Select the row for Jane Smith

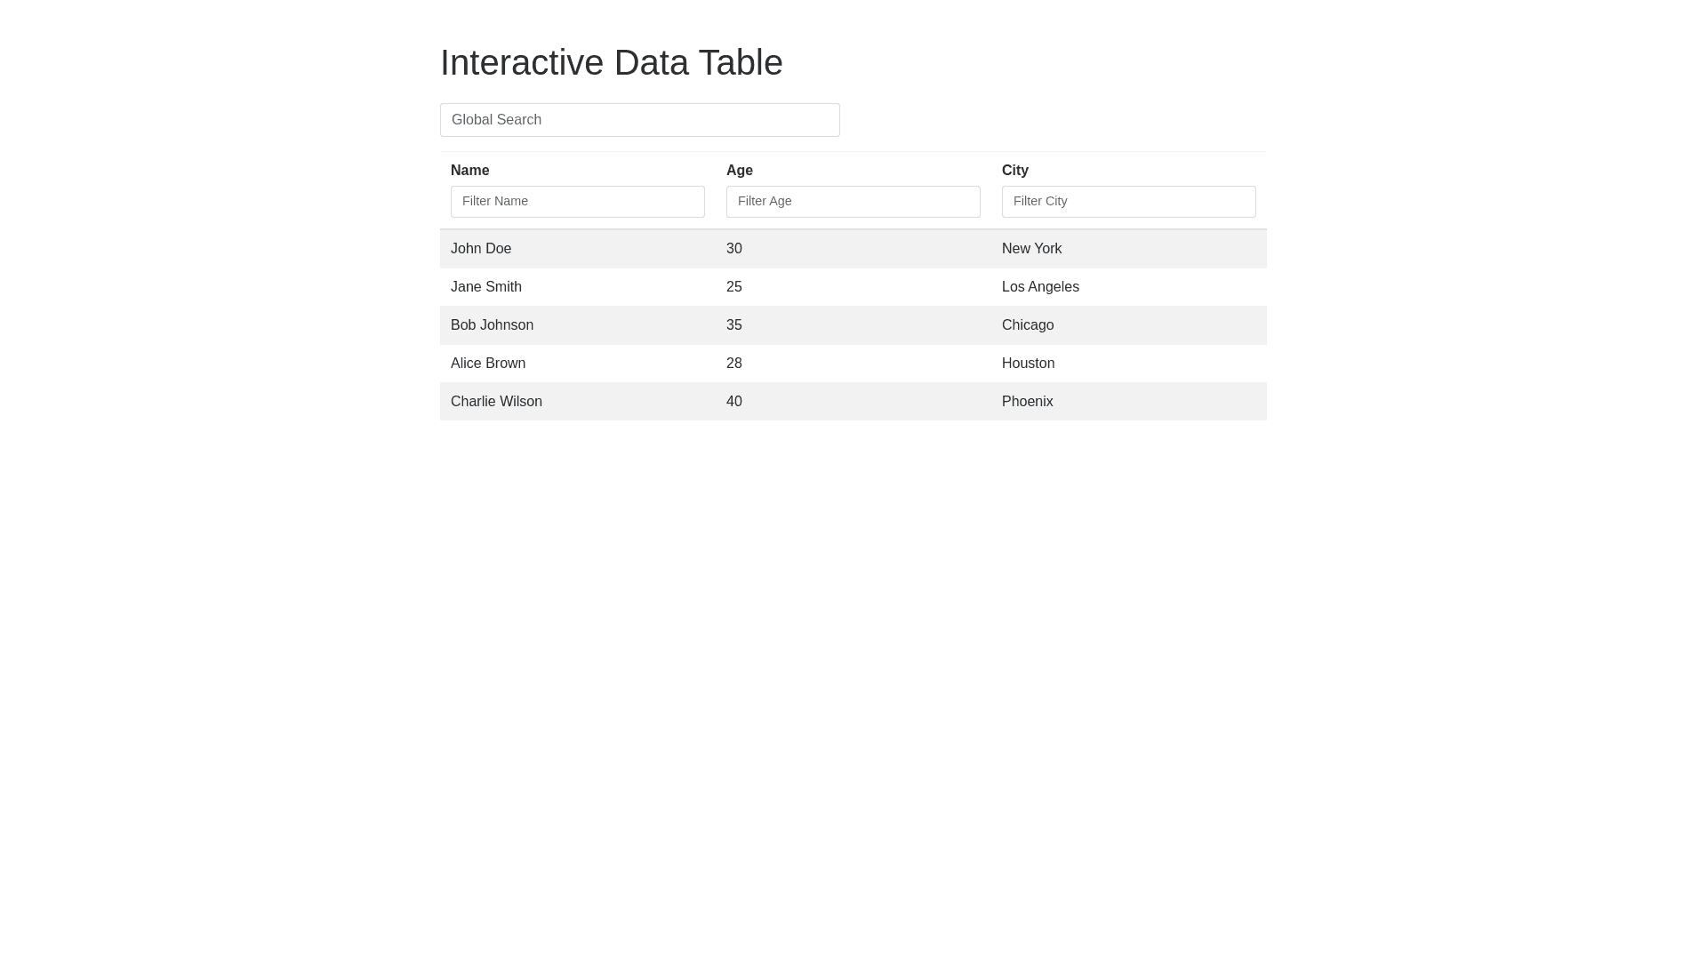(485, 286)
